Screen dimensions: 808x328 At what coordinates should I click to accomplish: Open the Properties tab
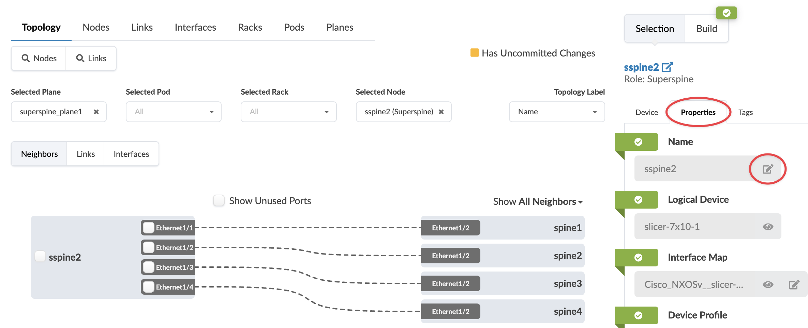click(x=698, y=112)
